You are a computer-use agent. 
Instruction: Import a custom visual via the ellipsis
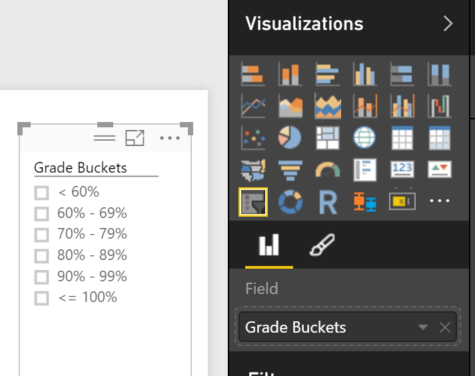[439, 202]
